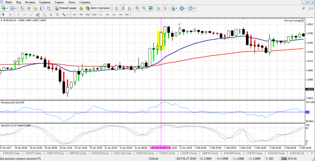315x161 pixels.
Task: Activate the arrow Cursor mode
Action: click(3, 15)
